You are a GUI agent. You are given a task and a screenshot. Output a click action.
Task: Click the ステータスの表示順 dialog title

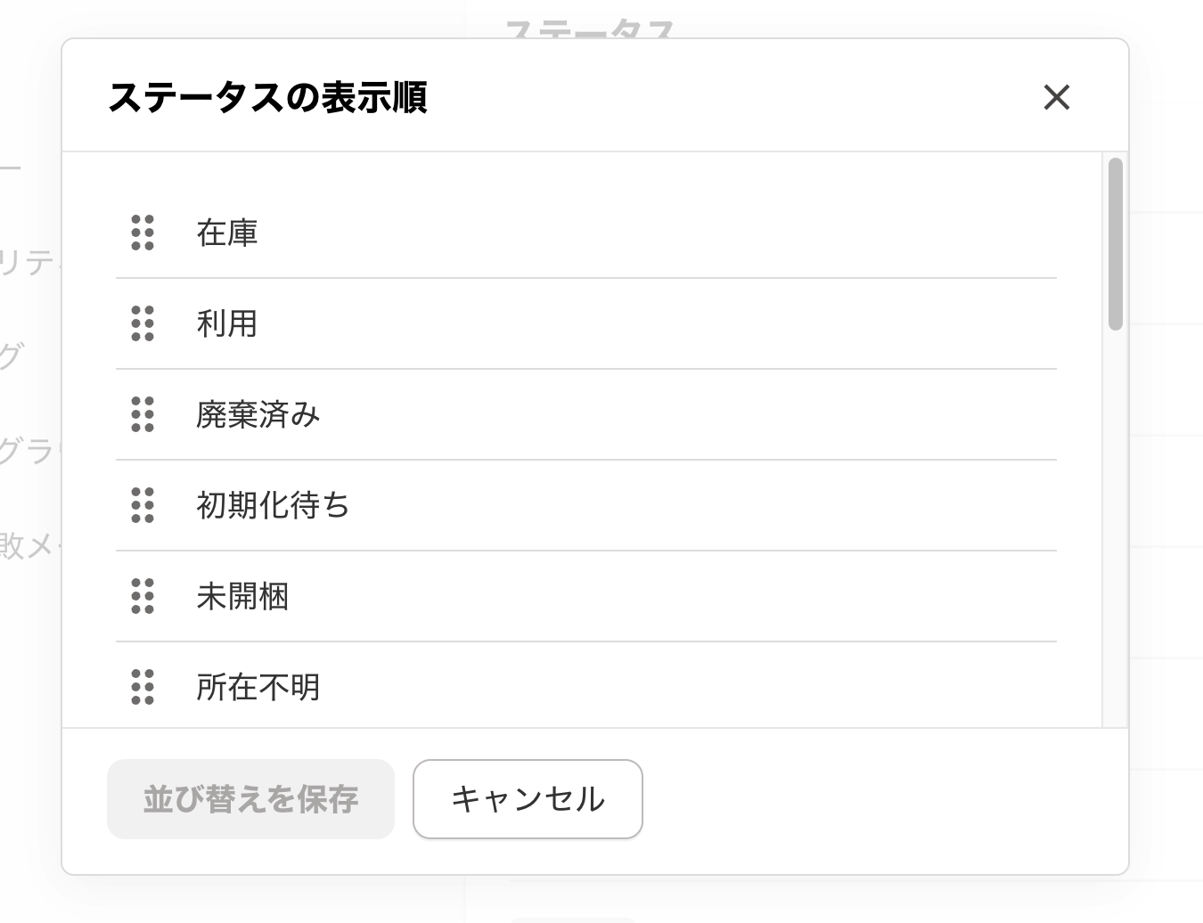point(267,97)
